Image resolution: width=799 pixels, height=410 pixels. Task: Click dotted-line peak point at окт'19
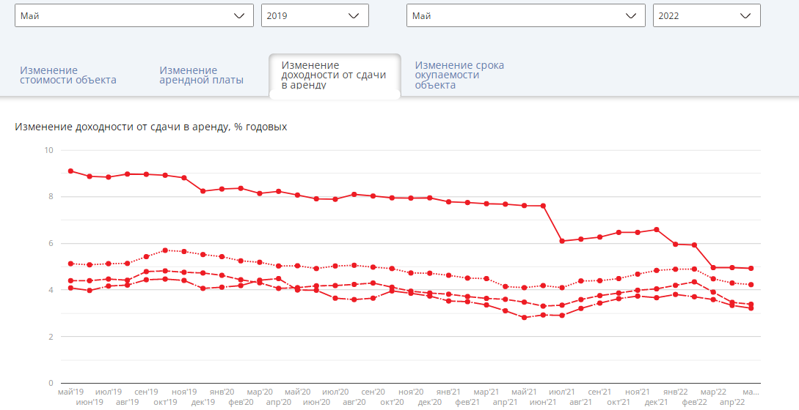[165, 250]
